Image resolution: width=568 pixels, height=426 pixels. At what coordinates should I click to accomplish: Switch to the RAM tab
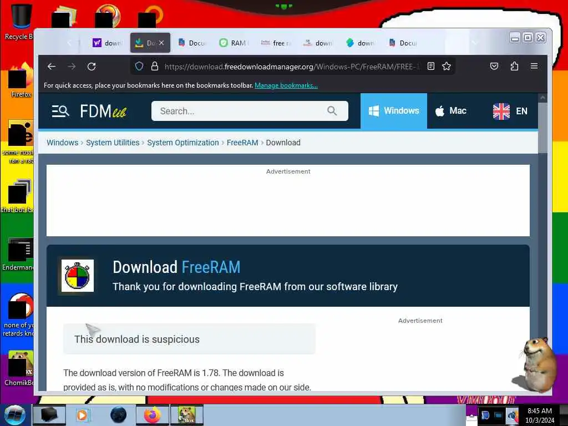[234, 43]
